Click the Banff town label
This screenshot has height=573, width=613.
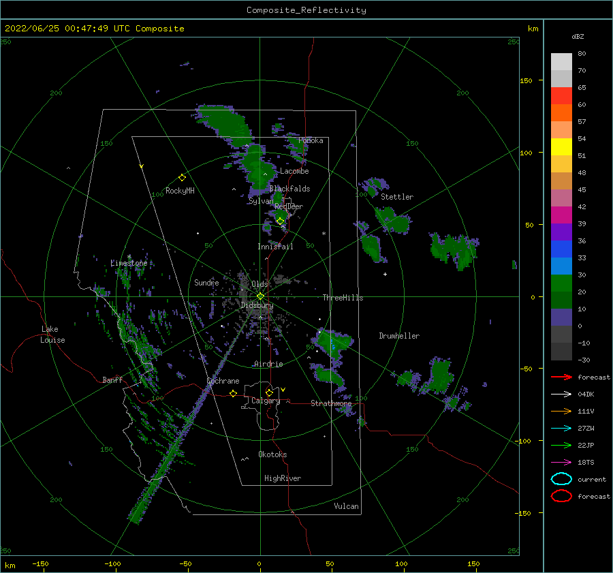(112, 380)
